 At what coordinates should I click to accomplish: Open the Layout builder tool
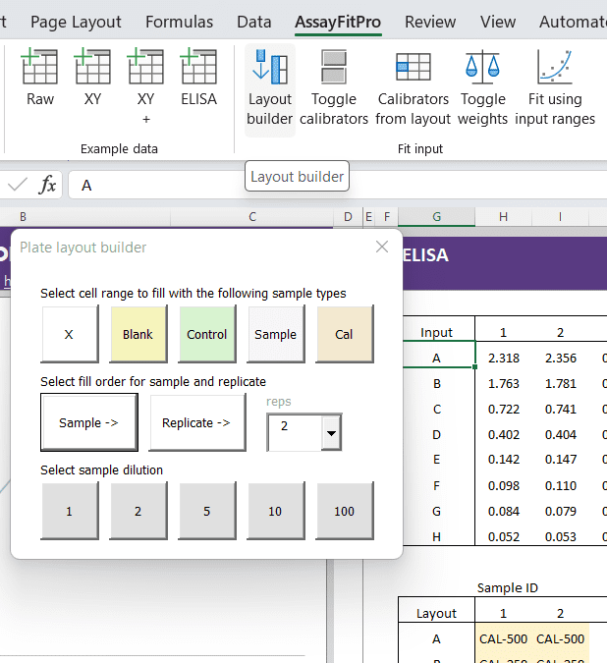point(270,89)
